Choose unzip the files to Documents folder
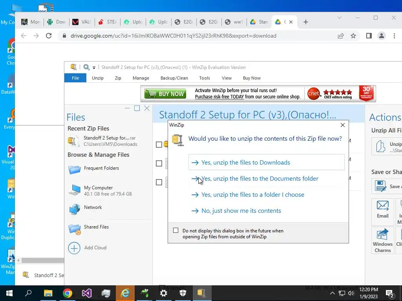This screenshot has width=402, height=301. (x=267, y=178)
